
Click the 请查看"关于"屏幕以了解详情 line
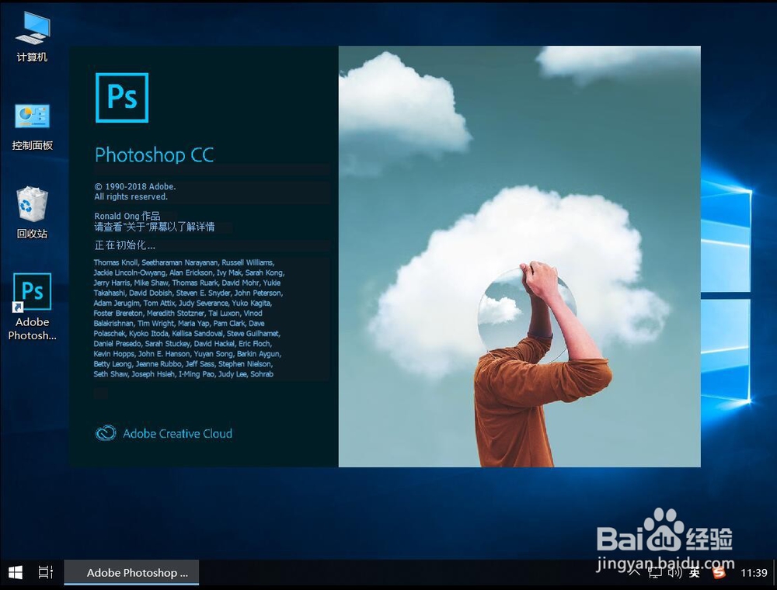tap(154, 227)
